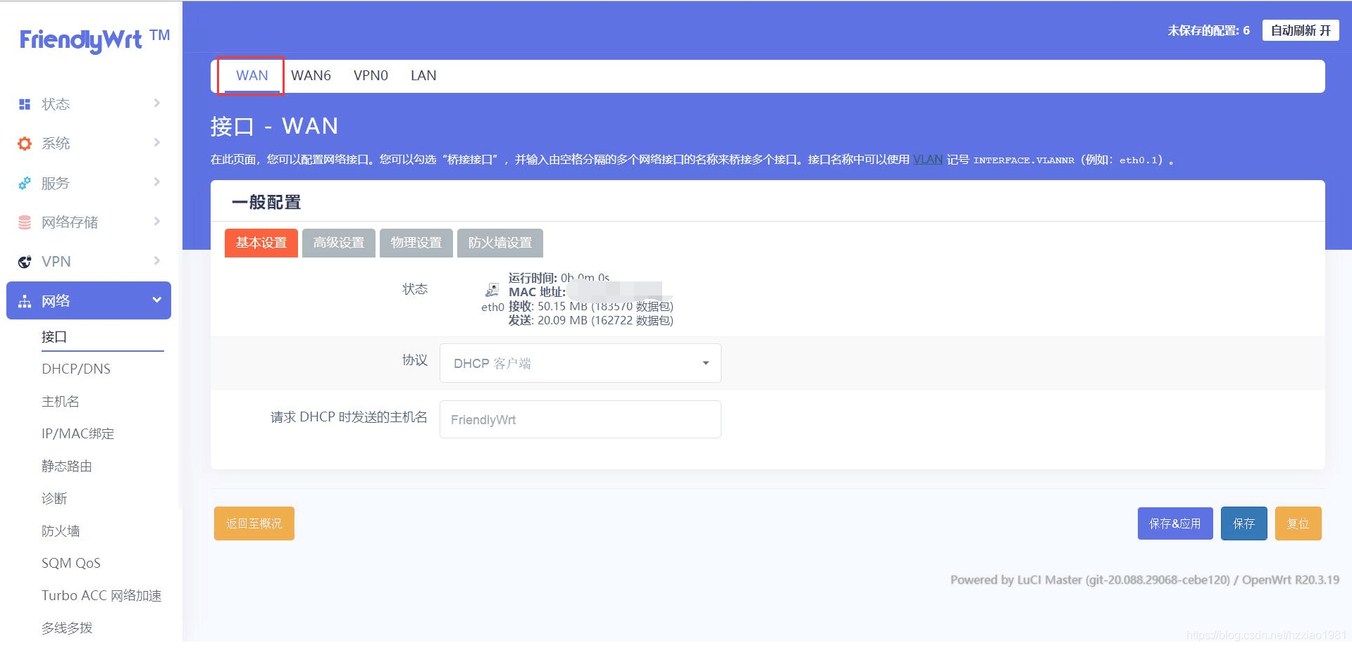Image resolution: width=1352 pixels, height=648 pixels.
Task: Click the Network Storage disk icon
Action: pos(25,222)
